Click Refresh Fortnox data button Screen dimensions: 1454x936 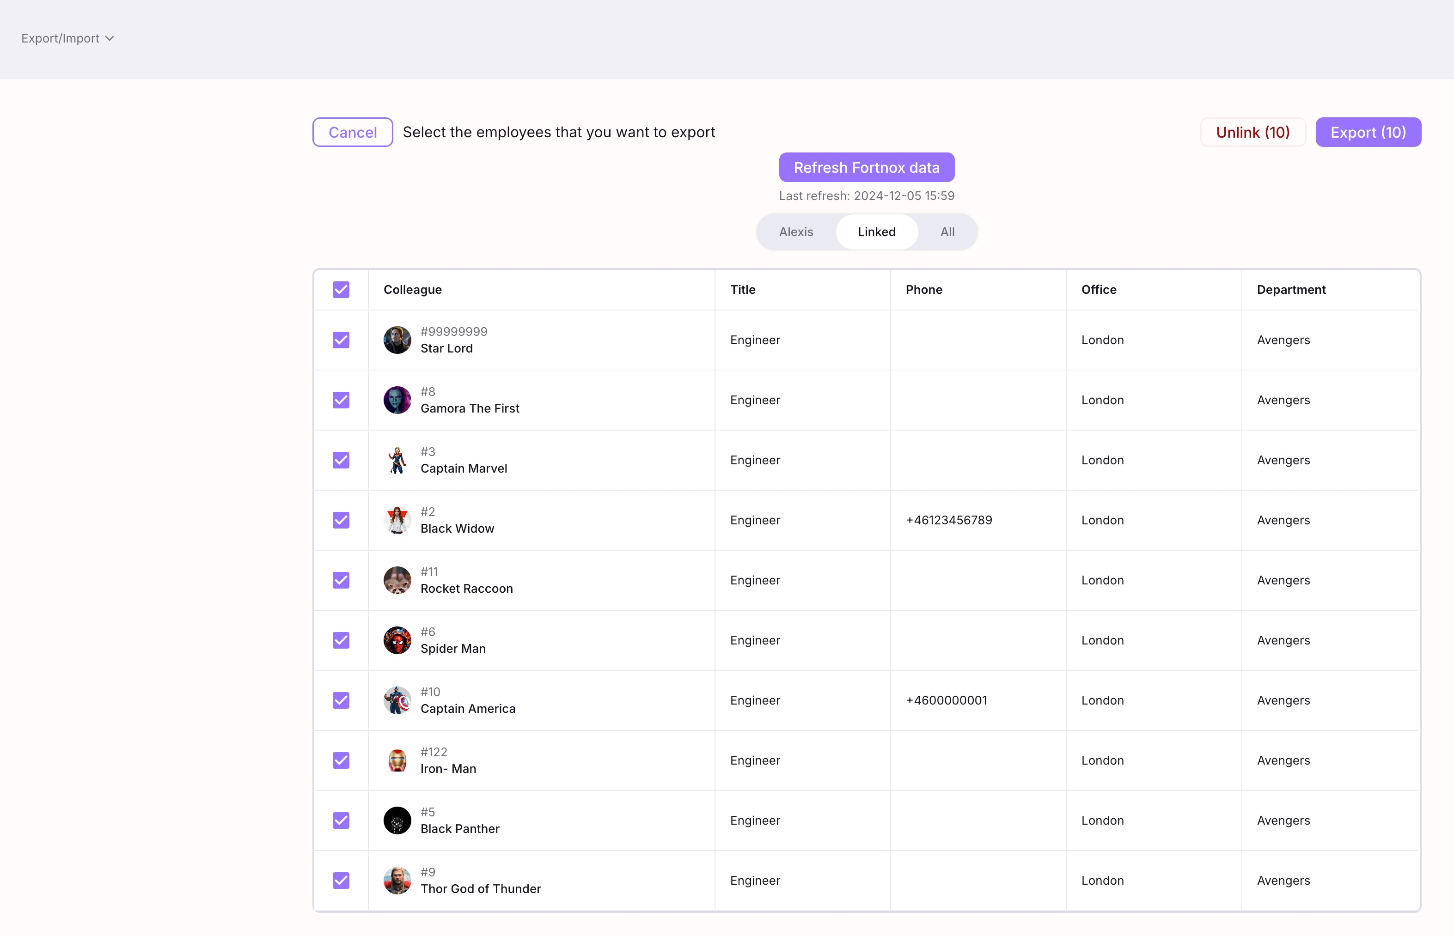(866, 167)
